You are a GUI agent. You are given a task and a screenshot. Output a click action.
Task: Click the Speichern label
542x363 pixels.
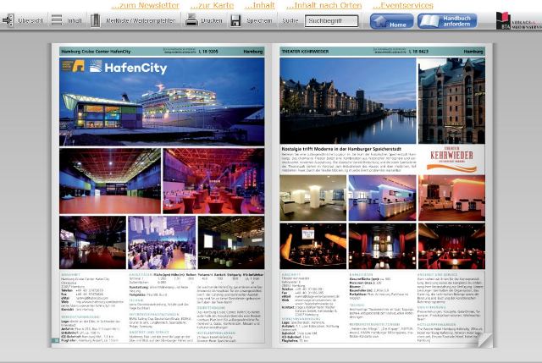coord(259,20)
